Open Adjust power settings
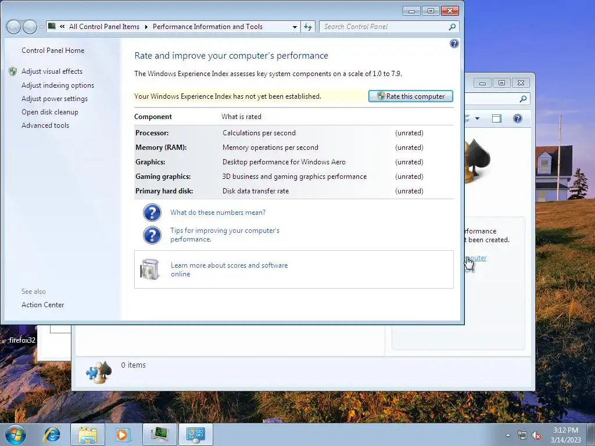 click(54, 99)
